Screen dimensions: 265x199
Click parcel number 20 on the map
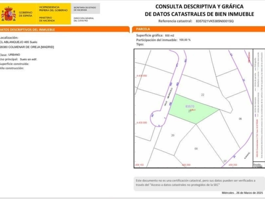coord(173,135)
